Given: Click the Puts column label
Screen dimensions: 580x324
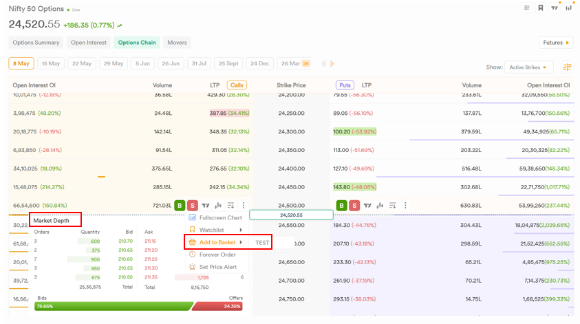Looking at the screenshot, I should [345, 85].
